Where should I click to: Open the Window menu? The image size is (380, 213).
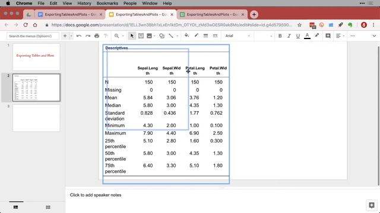pyautogui.click(x=150, y=4)
